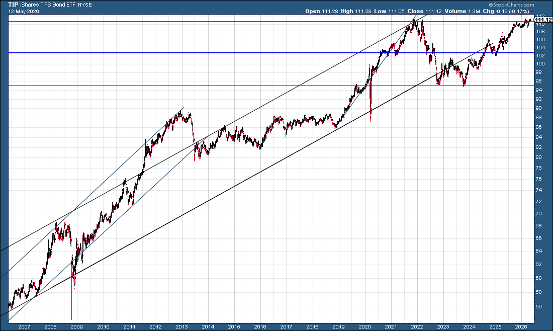
Task: Click the Close 111.12 value in header
Action: [424, 11]
